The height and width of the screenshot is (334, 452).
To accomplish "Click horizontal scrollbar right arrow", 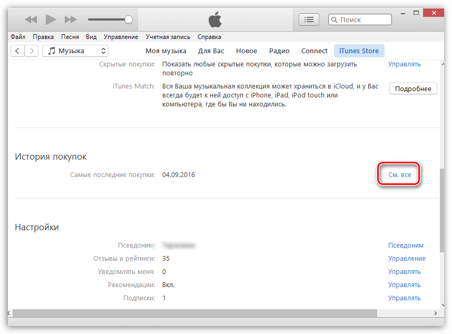I will pyautogui.click(x=436, y=313).
